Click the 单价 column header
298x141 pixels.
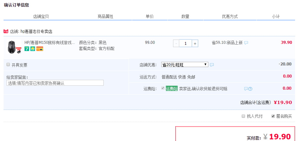149,17
